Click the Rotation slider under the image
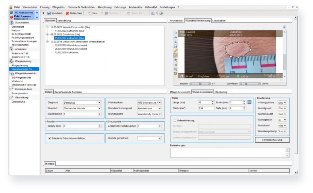The width and height of the screenshot is (313, 193). point(200,84)
